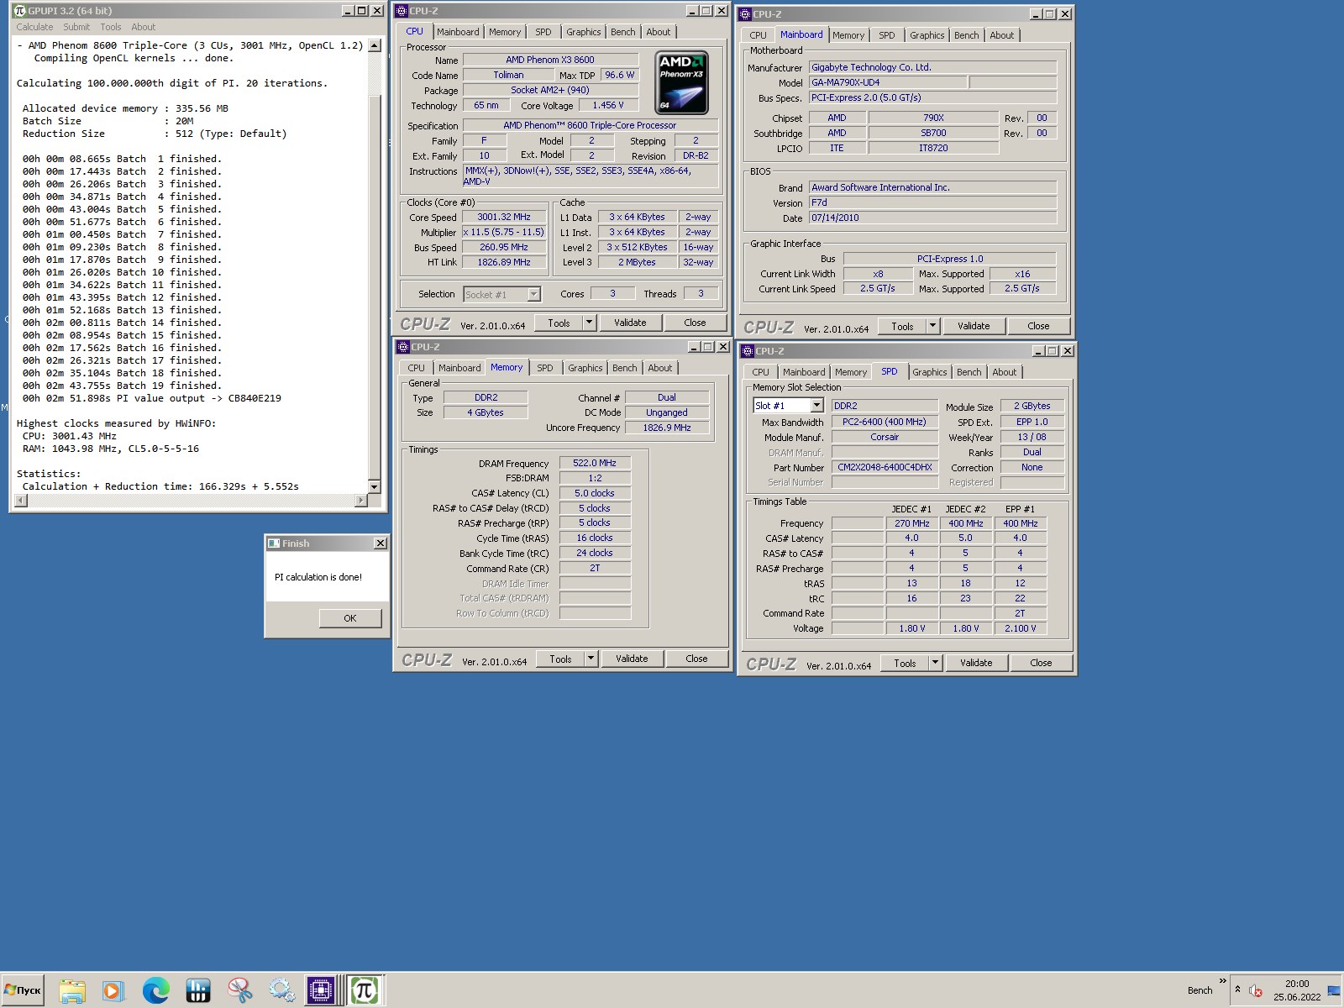
Task: Switch to SPD tab in Memory window
Action: 545,368
